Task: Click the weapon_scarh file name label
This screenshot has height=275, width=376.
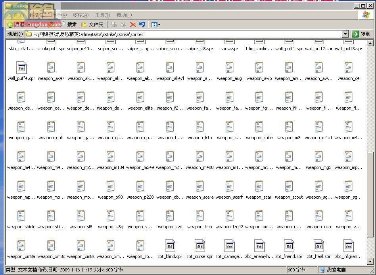Action: [x=229, y=197]
